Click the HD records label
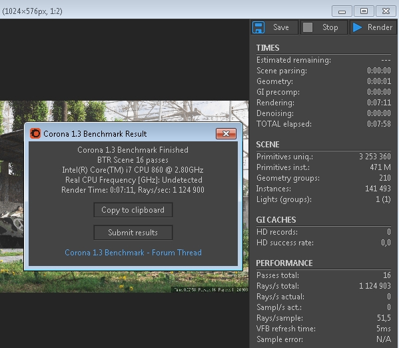 277,232
